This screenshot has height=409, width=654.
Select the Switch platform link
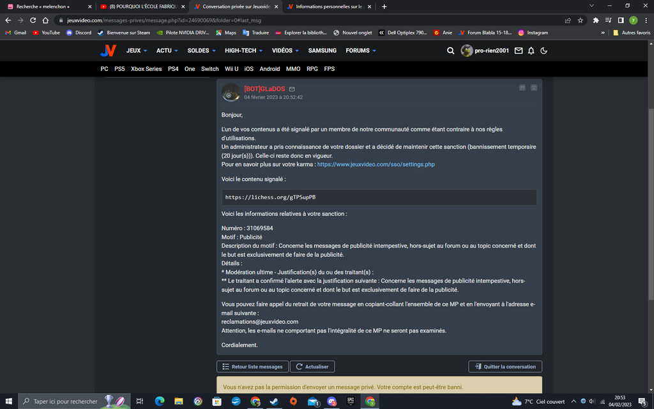coord(209,69)
